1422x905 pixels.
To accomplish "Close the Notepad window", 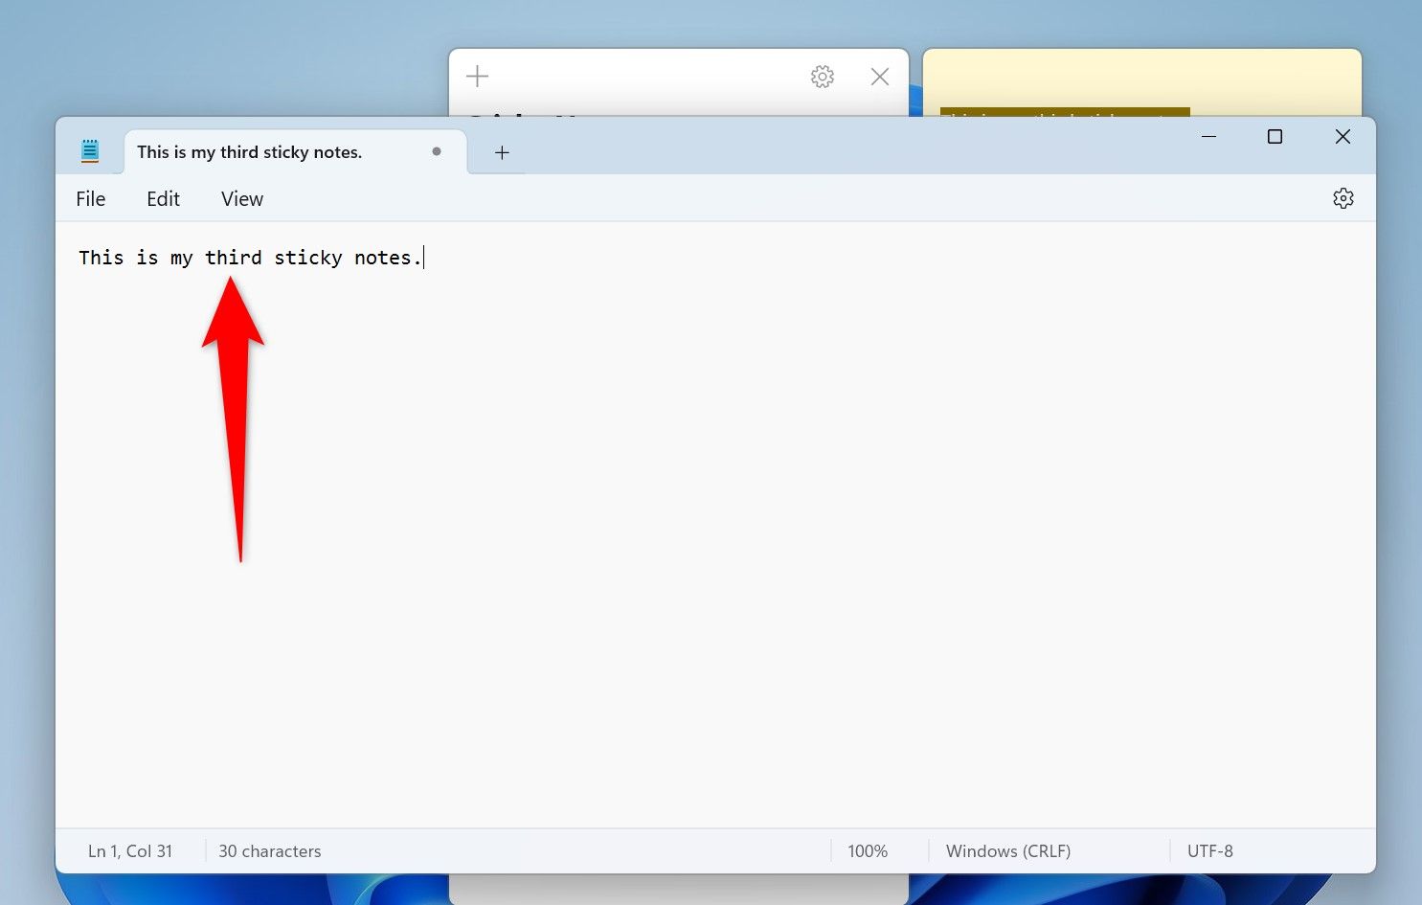I will (x=1343, y=137).
